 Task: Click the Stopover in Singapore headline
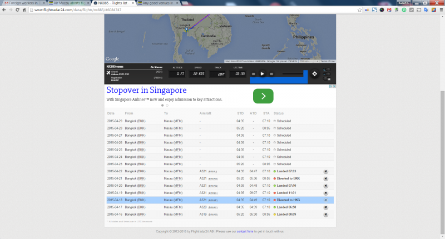pos(146,90)
